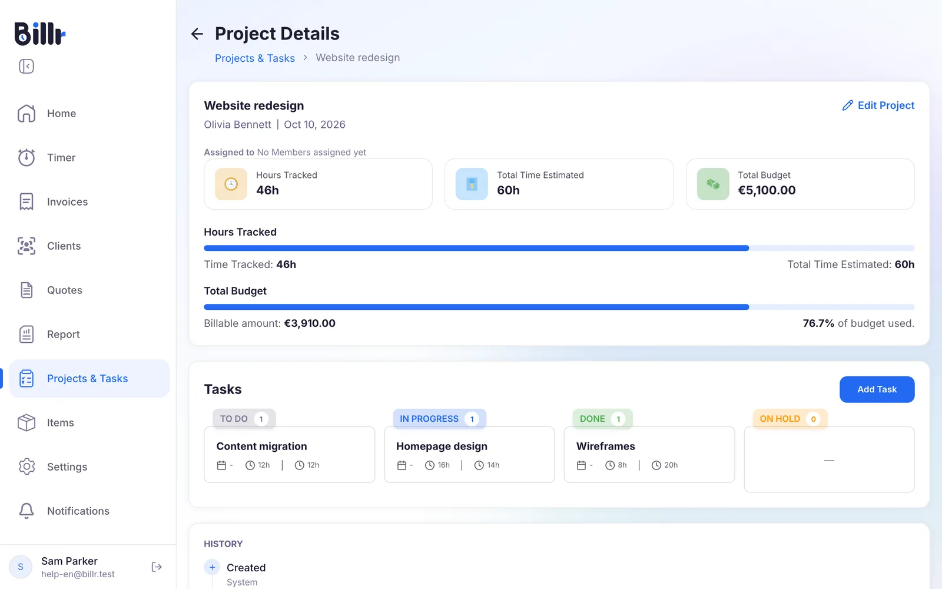Click the Total Time Estimated icon
Viewport: 942px width, 589px height.
tap(472, 184)
